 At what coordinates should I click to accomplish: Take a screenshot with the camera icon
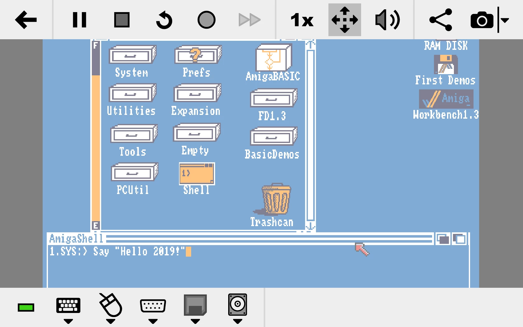point(482,20)
